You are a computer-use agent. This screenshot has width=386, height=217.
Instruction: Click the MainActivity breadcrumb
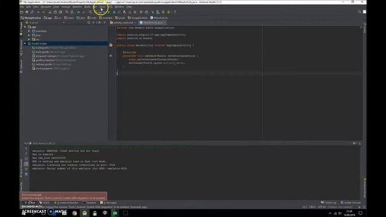[159, 17]
